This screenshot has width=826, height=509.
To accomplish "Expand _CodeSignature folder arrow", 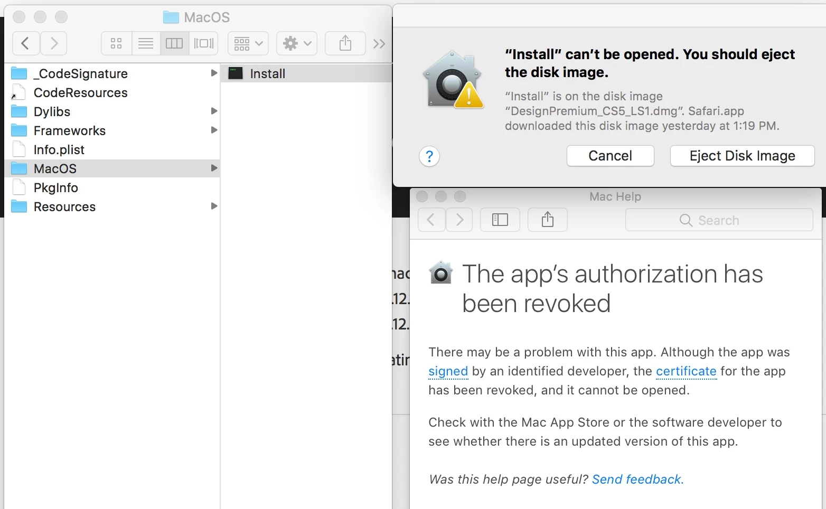I will tap(214, 73).
